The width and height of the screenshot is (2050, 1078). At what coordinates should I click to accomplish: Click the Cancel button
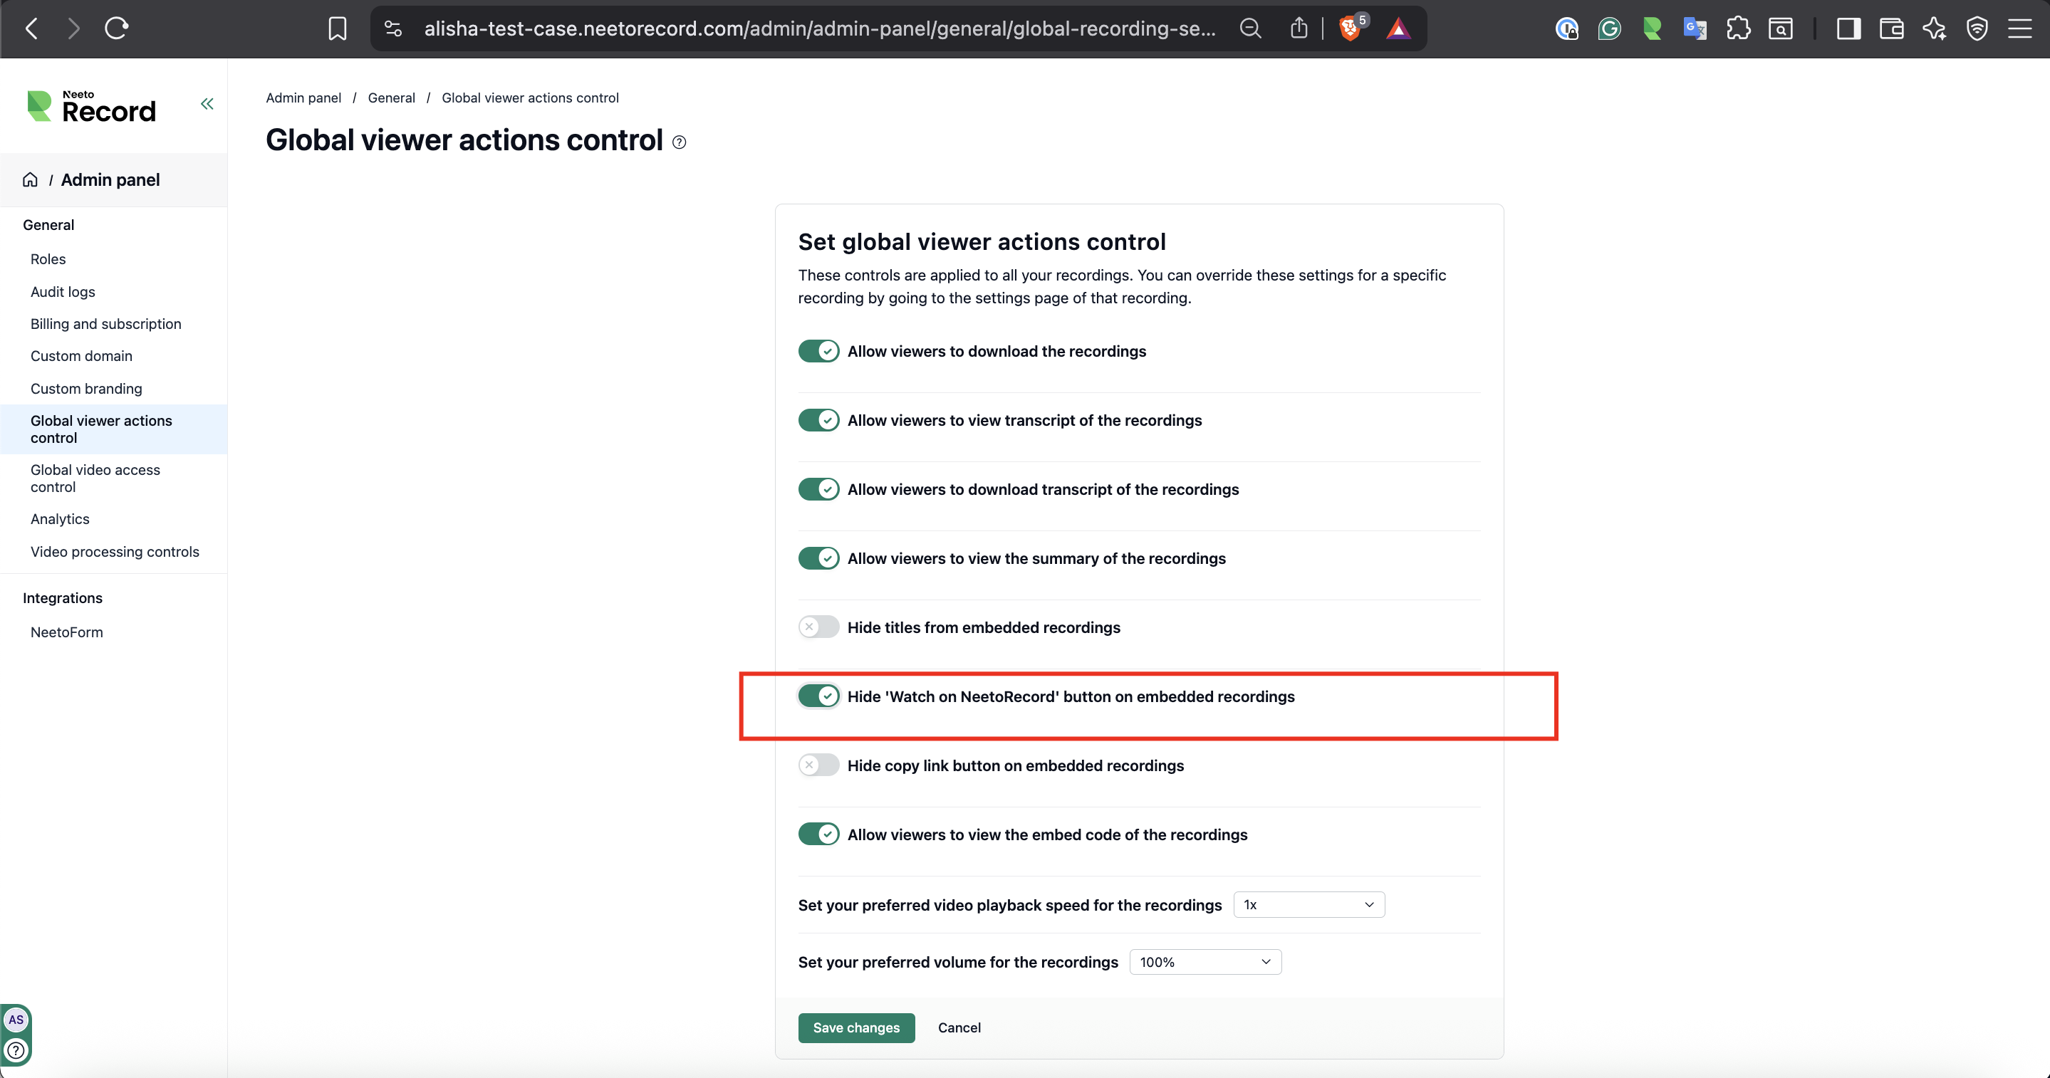point(959,1028)
